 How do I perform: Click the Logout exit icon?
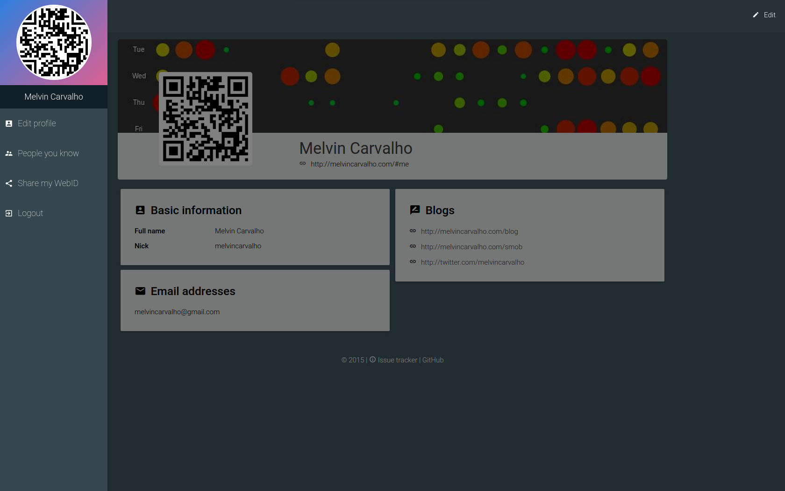9,213
